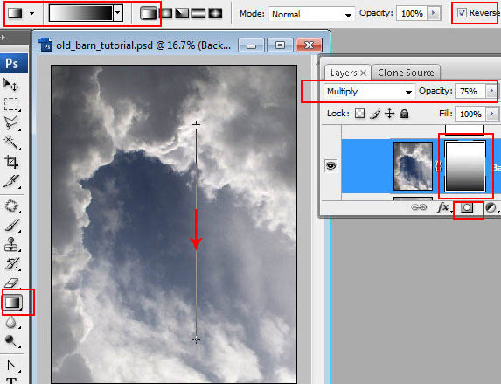This screenshot has width=501, height=384.
Task: Toggle Lock image pixels brush icon
Action: pyautogui.click(x=375, y=114)
